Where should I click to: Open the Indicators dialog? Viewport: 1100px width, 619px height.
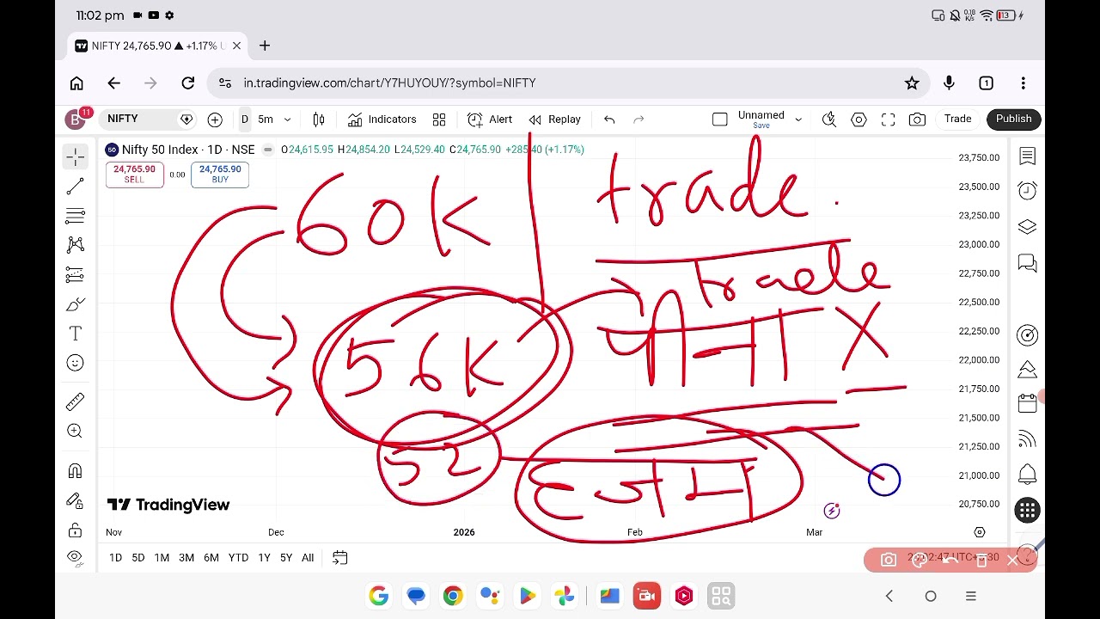(x=382, y=120)
